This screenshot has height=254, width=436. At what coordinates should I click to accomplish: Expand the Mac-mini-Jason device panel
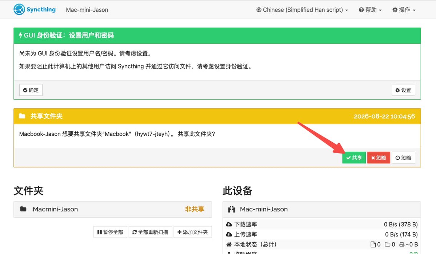[x=322, y=209]
